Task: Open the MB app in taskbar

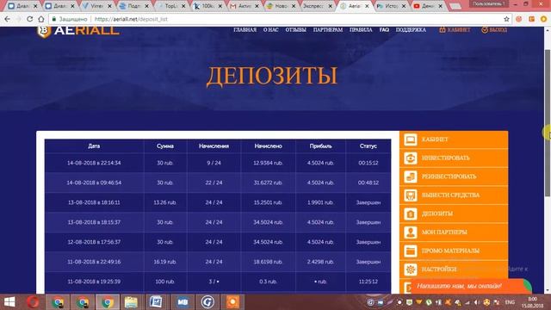Action: [x=182, y=302]
